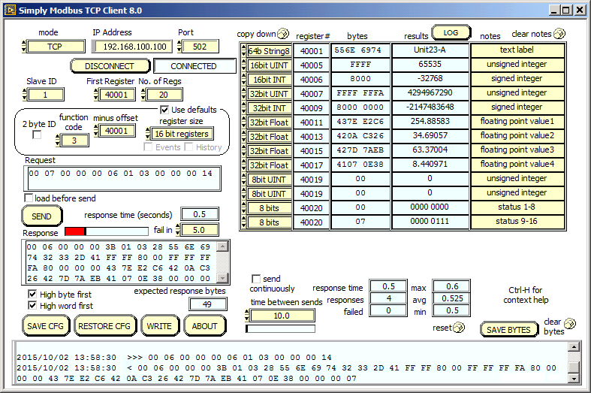Click the expected response bytes 49 field
The height and width of the screenshot is (393, 591).
(208, 304)
